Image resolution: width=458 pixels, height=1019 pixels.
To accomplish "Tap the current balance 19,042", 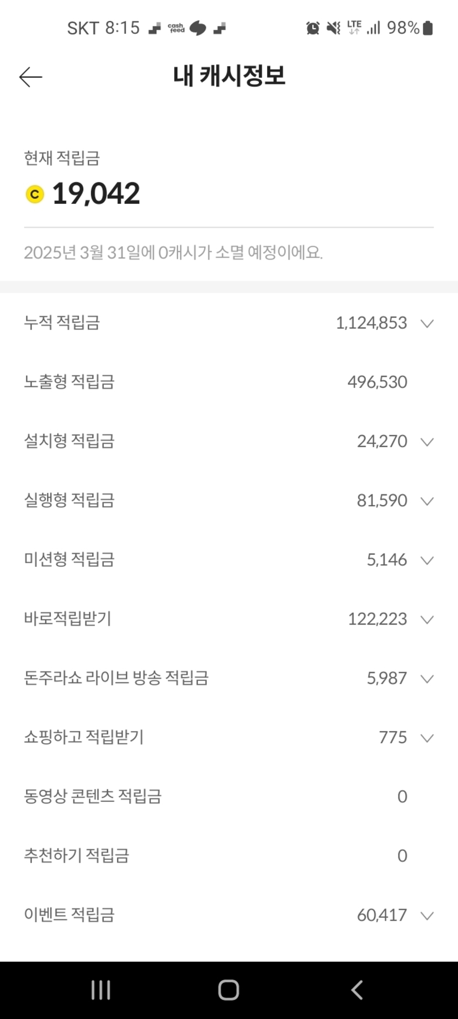I will [x=96, y=194].
